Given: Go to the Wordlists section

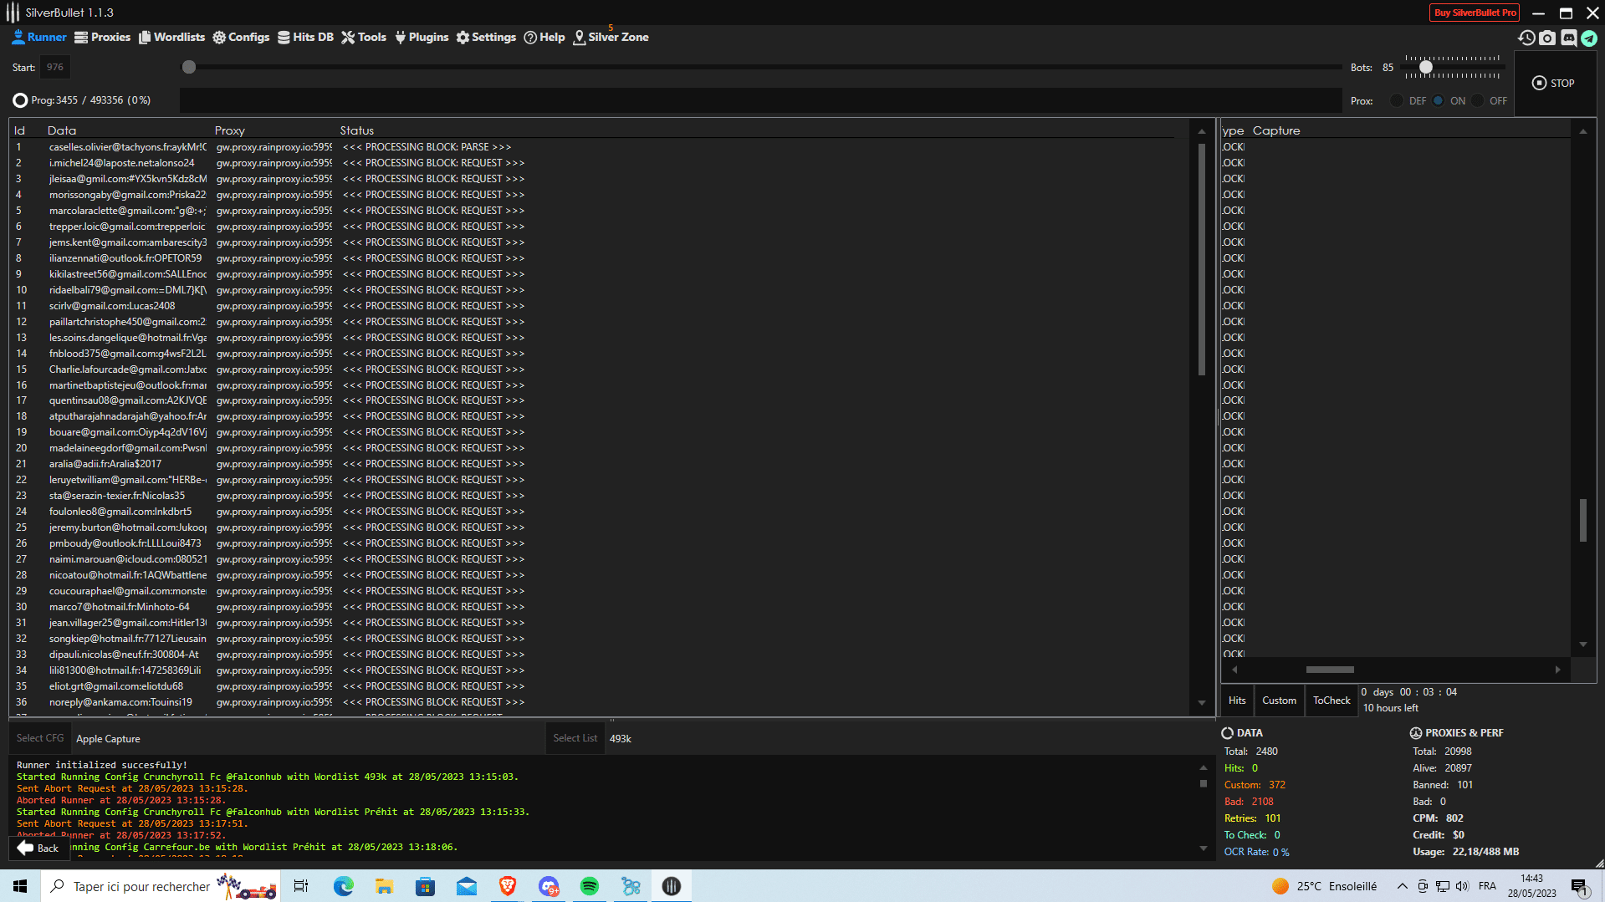Looking at the screenshot, I should [171, 38].
